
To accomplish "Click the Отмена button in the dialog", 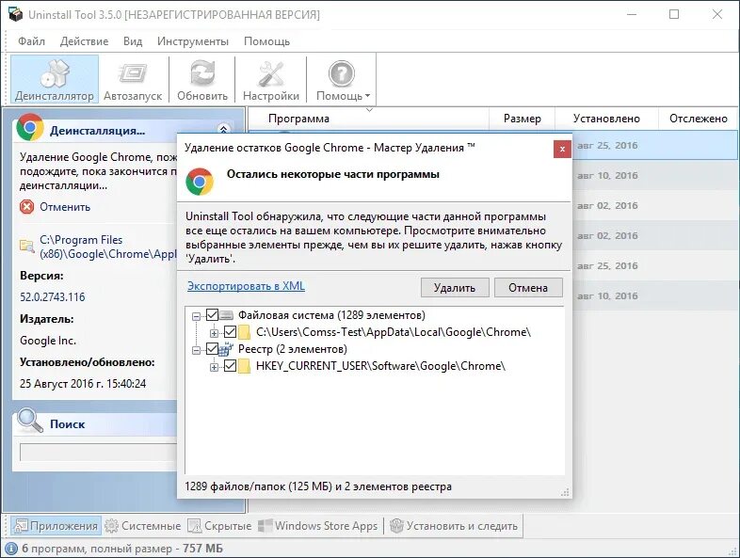I will tap(528, 288).
